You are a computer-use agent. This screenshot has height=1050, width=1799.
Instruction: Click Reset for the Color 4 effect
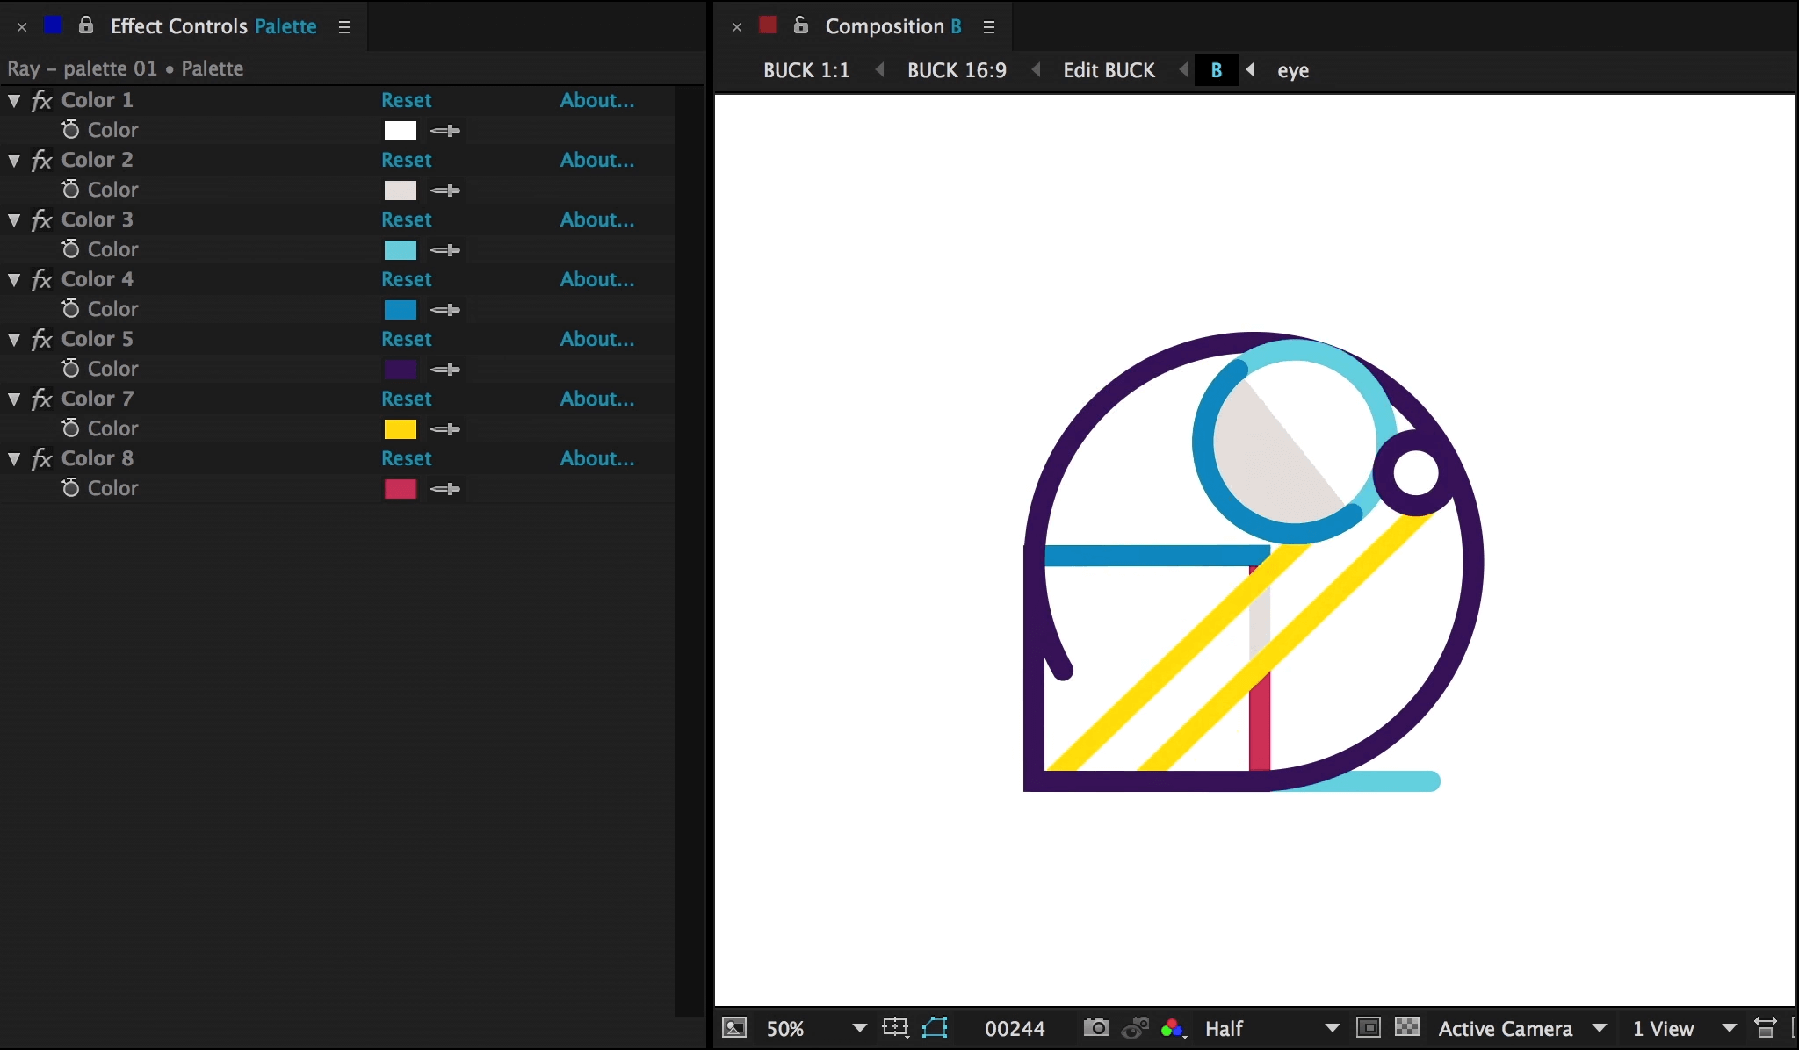pyautogui.click(x=406, y=279)
